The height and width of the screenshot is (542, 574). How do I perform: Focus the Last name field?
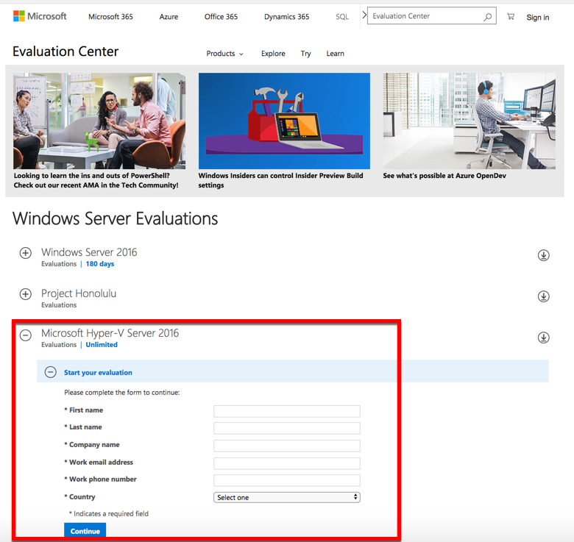pos(287,428)
